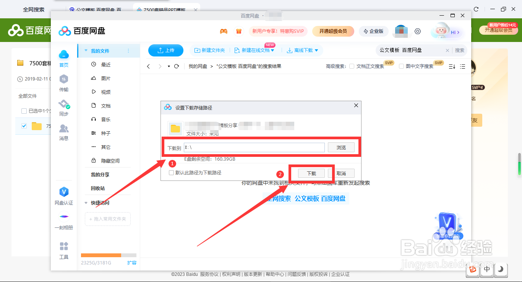Switch to 7500套精品PPT模板 browser tab

coord(165,10)
